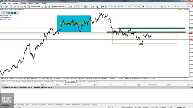Switch timeframe to M30
This screenshot has height=108, width=193.
[122, 7]
